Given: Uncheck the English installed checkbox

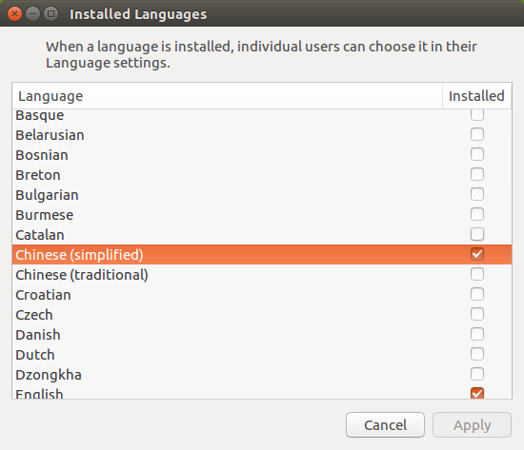Looking at the screenshot, I should point(477,393).
